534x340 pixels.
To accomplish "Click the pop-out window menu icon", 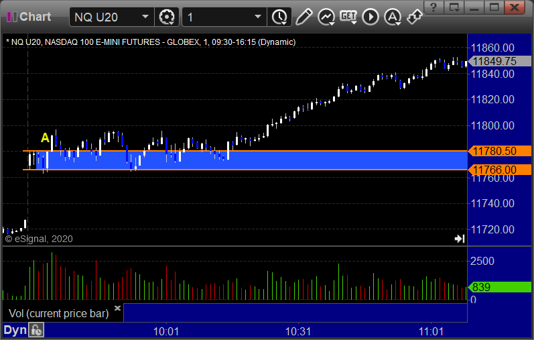I will 454,7.
